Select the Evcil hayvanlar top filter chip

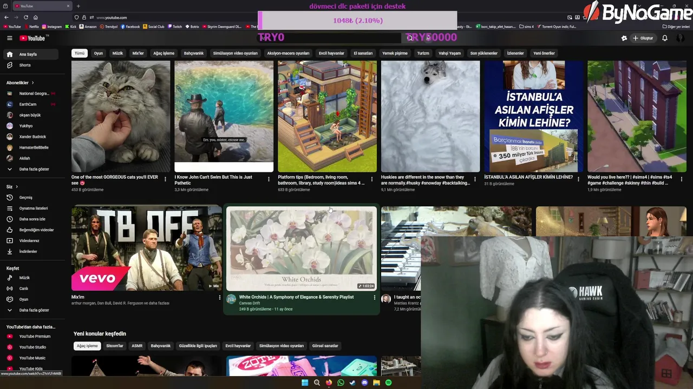pos(331,53)
